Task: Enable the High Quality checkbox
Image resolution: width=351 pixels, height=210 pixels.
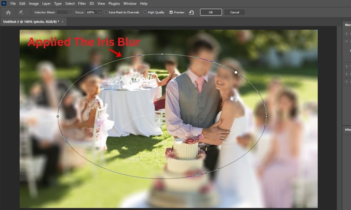Action: click(x=145, y=12)
